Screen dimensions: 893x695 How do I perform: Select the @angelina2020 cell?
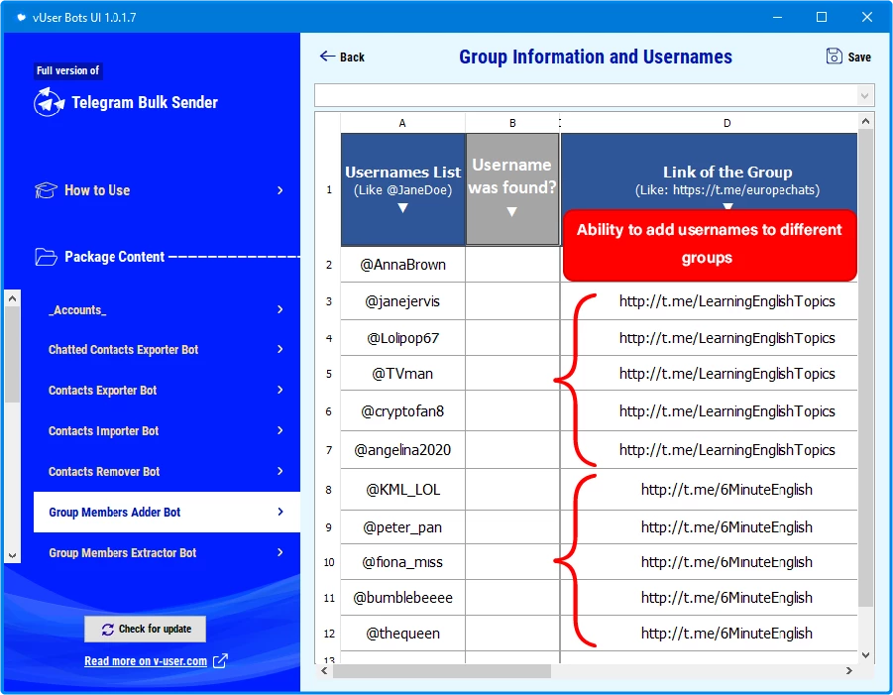(402, 450)
